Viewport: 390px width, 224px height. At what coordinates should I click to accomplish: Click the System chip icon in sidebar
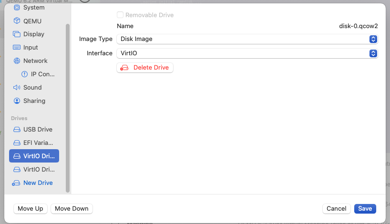coord(17,8)
